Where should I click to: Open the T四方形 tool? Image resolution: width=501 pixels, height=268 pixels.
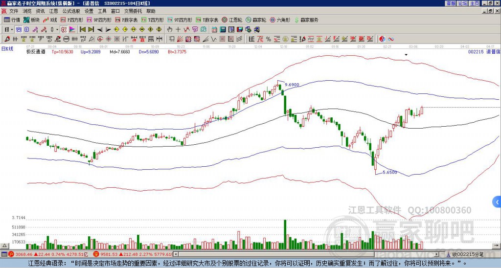pos(153,20)
